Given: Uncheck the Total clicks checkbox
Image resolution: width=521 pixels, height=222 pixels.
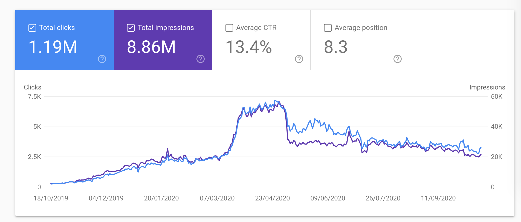Looking at the screenshot, I should 32,28.
